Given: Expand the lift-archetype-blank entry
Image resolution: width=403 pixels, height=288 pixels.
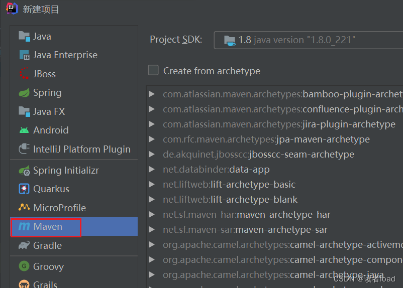Looking at the screenshot, I should pyautogui.click(x=152, y=200).
